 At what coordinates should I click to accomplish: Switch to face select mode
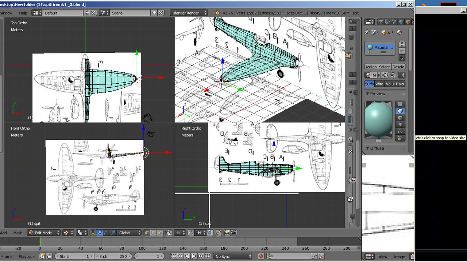pos(159,233)
